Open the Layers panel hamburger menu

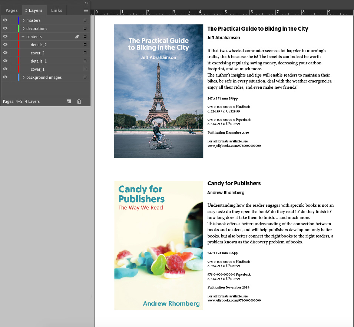coord(86,10)
